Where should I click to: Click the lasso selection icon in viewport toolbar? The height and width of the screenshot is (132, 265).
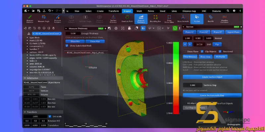(x=150, y=28)
